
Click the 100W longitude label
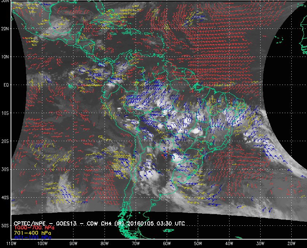pyautogui.click(x=42, y=244)
